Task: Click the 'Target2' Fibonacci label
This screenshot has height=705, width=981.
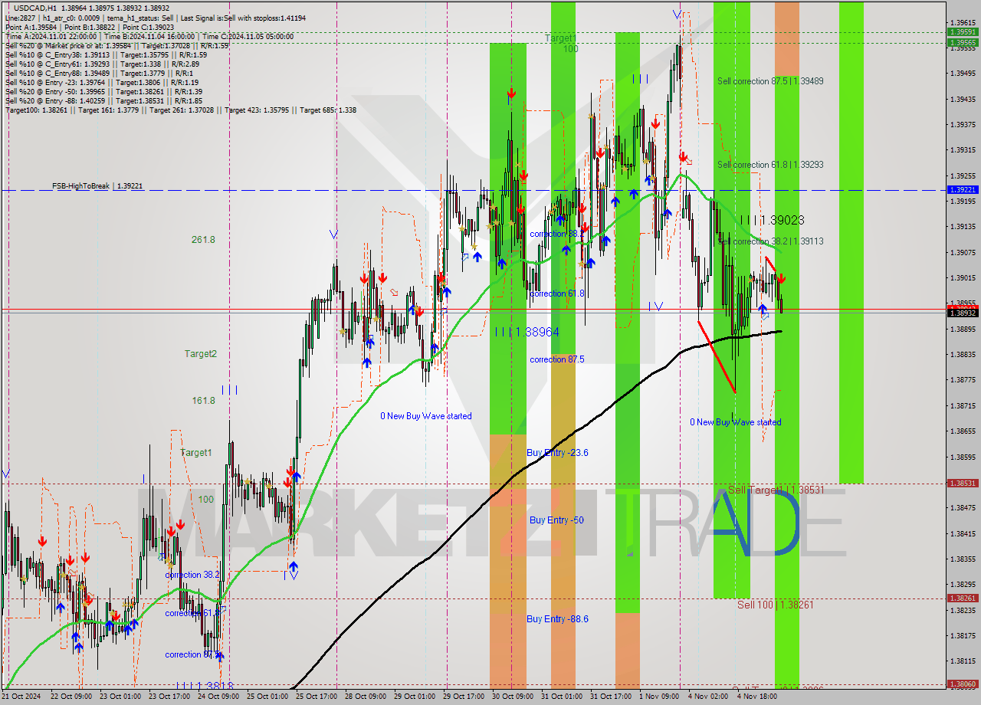Action: click(201, 354)
